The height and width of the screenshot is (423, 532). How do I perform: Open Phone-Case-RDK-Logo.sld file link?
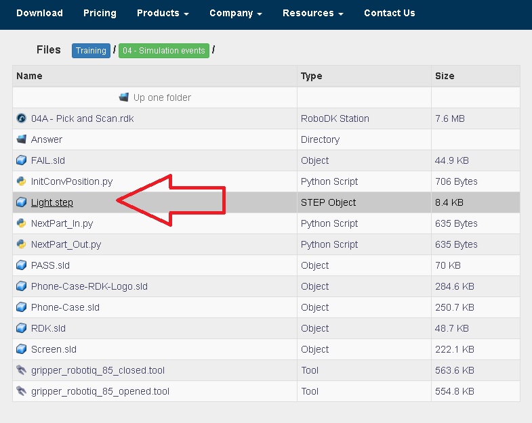pyautogui.click(x=89, y=286)
